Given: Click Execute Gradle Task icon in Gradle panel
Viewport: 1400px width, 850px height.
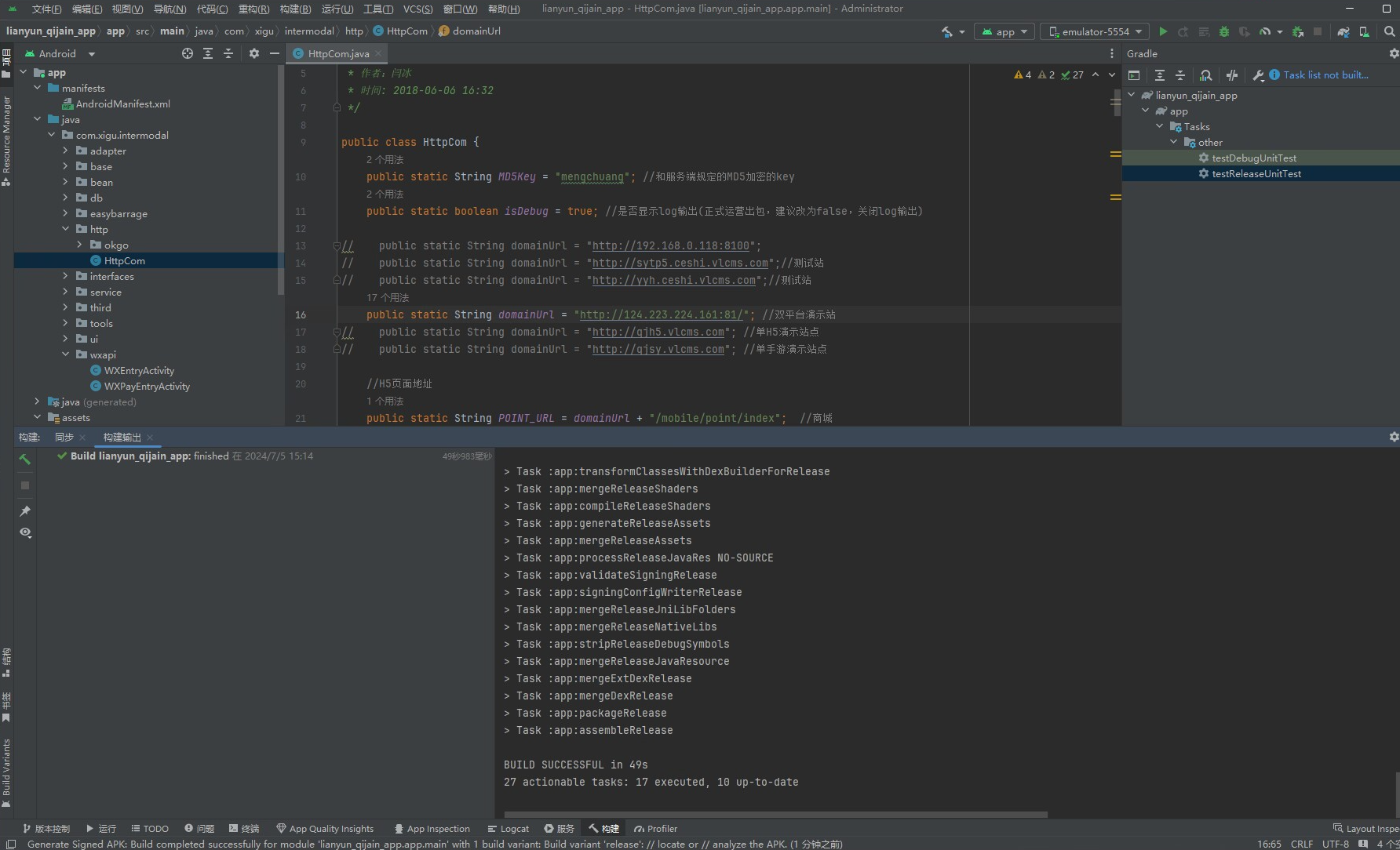Looking at the screenshot, I should (x=1134, y=75).
